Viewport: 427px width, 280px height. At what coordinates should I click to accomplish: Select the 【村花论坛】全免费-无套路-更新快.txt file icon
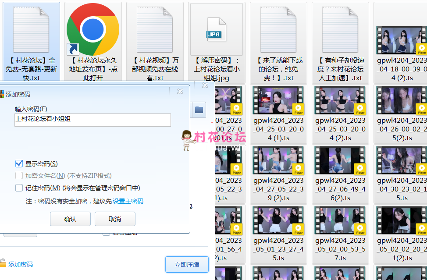31,29
